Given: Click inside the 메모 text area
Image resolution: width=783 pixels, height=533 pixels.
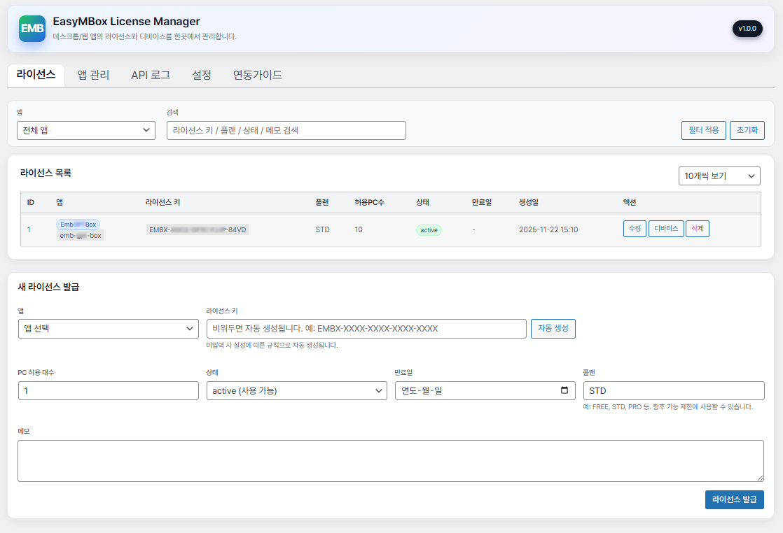Looking at the screenshot, I should pos(390,460).
